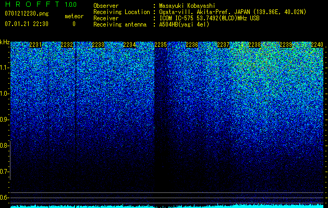Click the 2234 time marker
The image size is (328, 208).
(129, 45)
